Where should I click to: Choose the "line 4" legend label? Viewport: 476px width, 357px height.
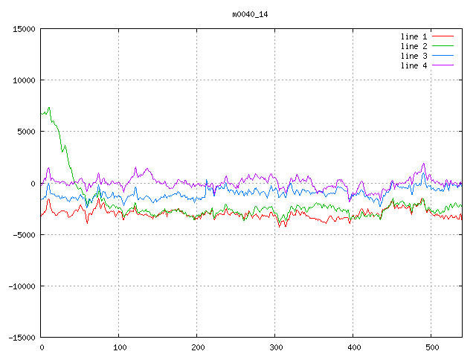point(414,65)
